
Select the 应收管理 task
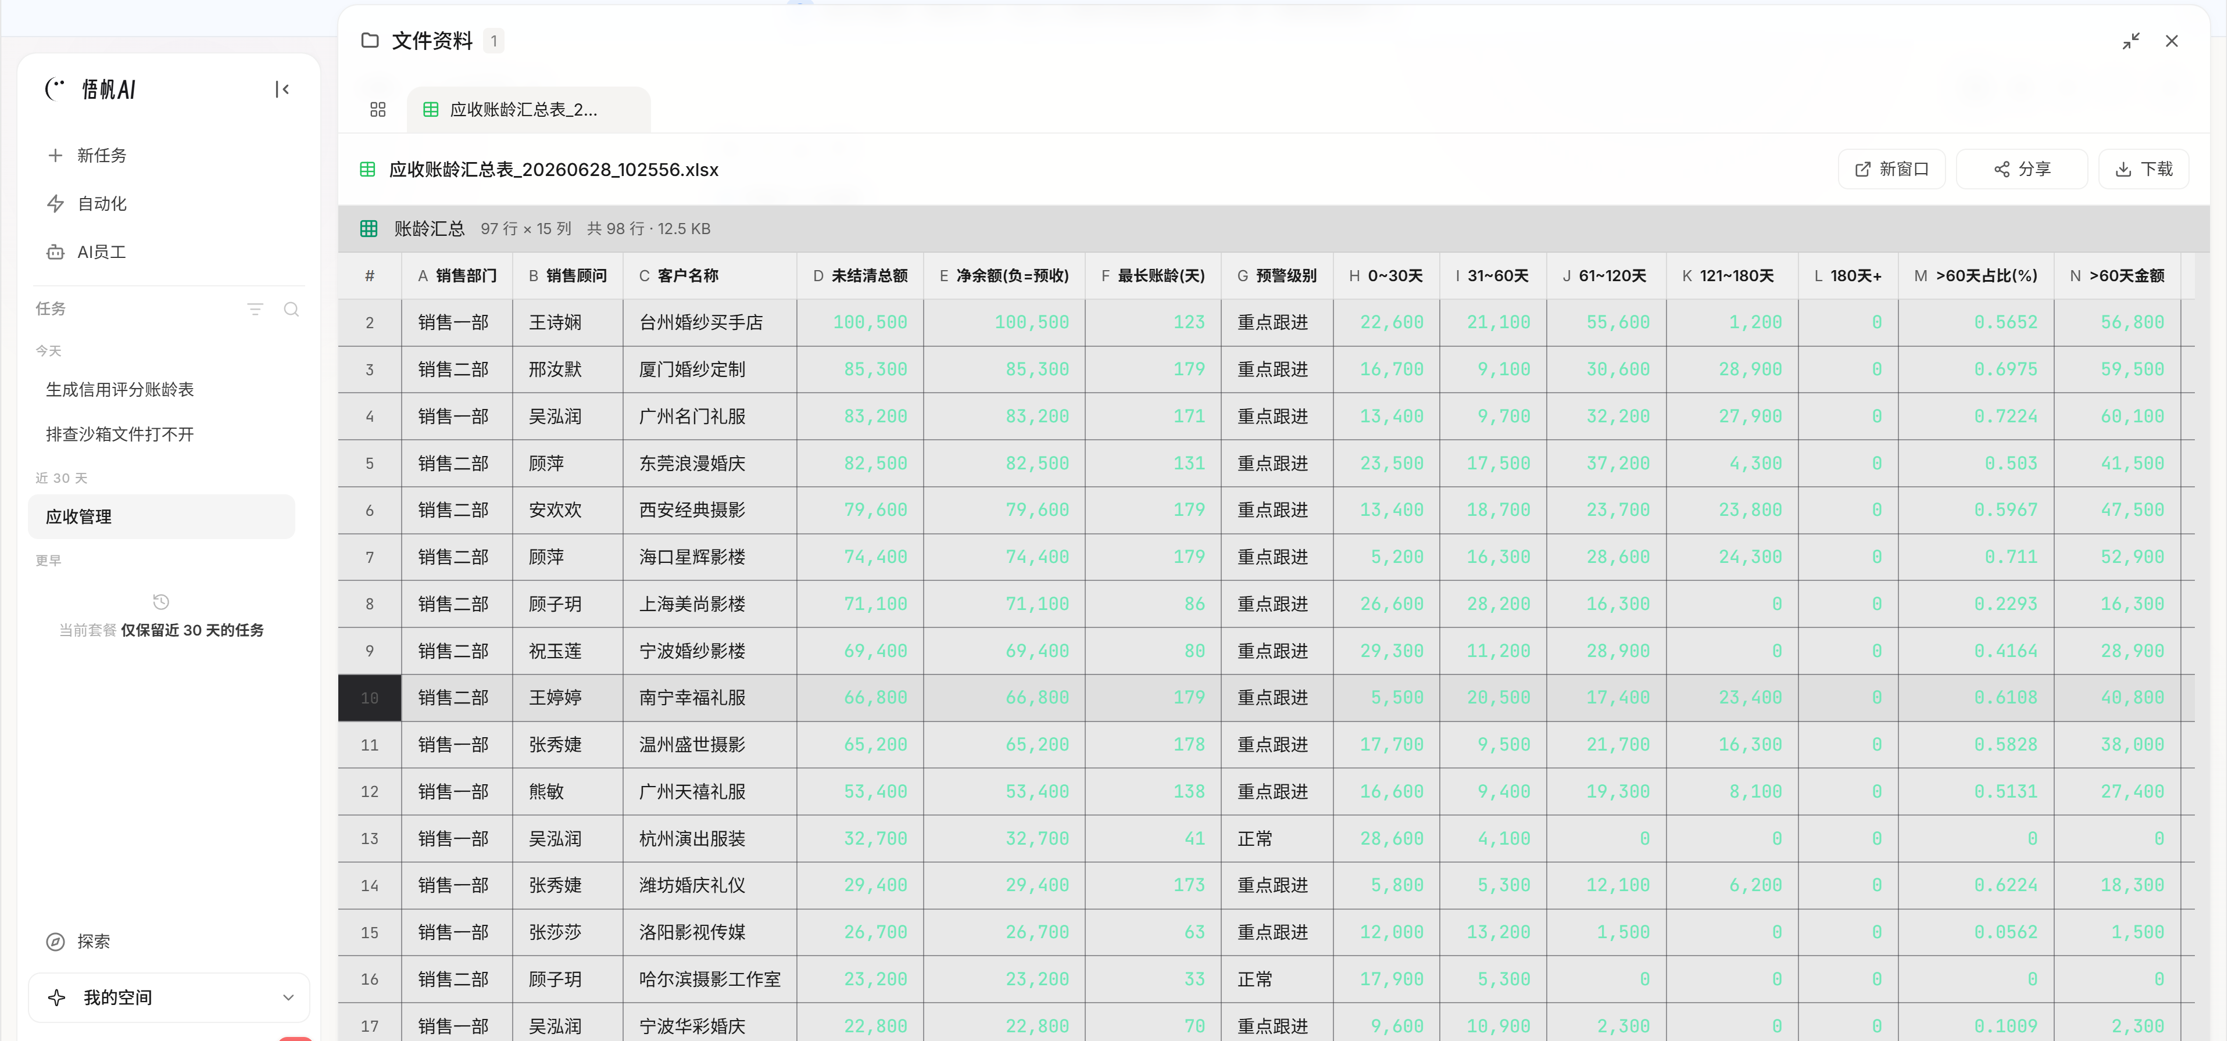click(162, 516)
